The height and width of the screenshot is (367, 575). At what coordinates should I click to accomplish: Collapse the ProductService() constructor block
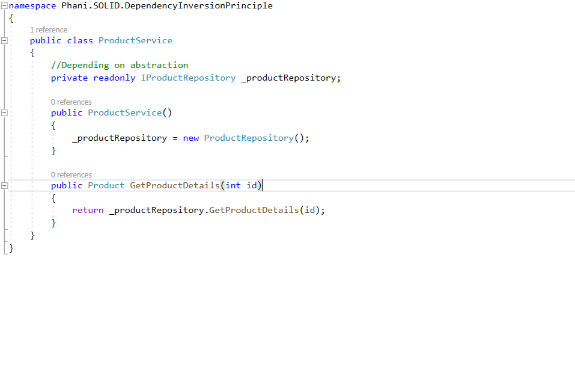click(x=5, y=113)
